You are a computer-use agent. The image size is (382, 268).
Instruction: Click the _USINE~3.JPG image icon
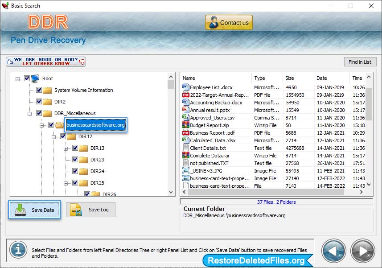coord(185,170)
